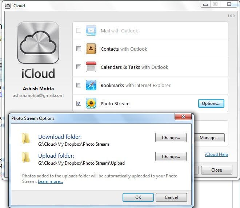Open the iCloud Help link
This screenshot has width=240, height=208.
click(216, 154)
